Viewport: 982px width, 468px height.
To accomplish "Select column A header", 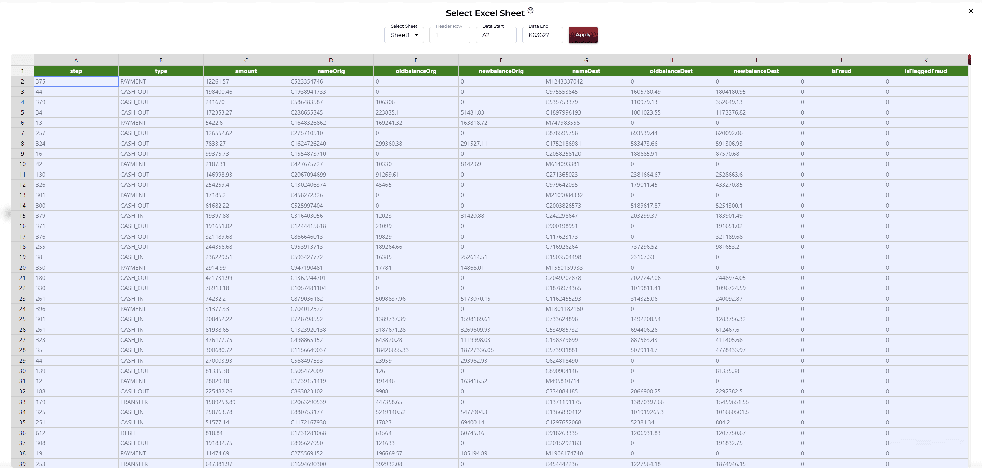I will pyautogui.click(x=76, y=60).
